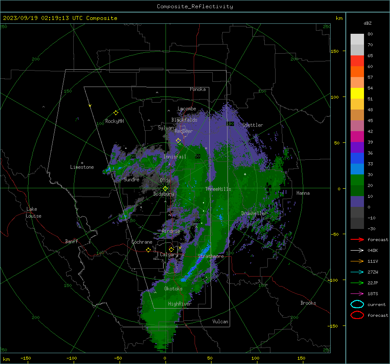Viewport: 390px width, 364px height.
Task: Click the Ponoka city label
Action: click(x=198, y=89)
